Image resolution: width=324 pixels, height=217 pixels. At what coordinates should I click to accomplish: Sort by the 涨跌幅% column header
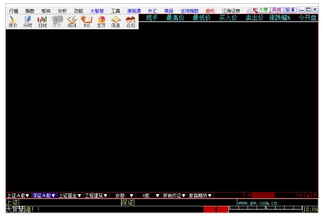click(279, 18)
